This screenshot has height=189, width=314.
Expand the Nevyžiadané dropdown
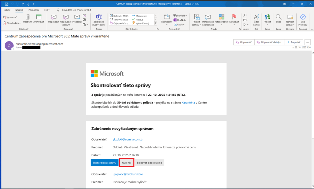click(12, 23)
